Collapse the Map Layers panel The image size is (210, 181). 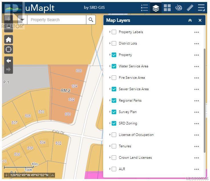190,20
